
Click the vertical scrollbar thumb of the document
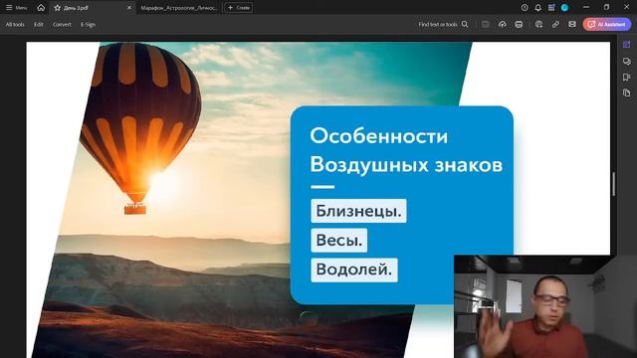tap(613, 184)
